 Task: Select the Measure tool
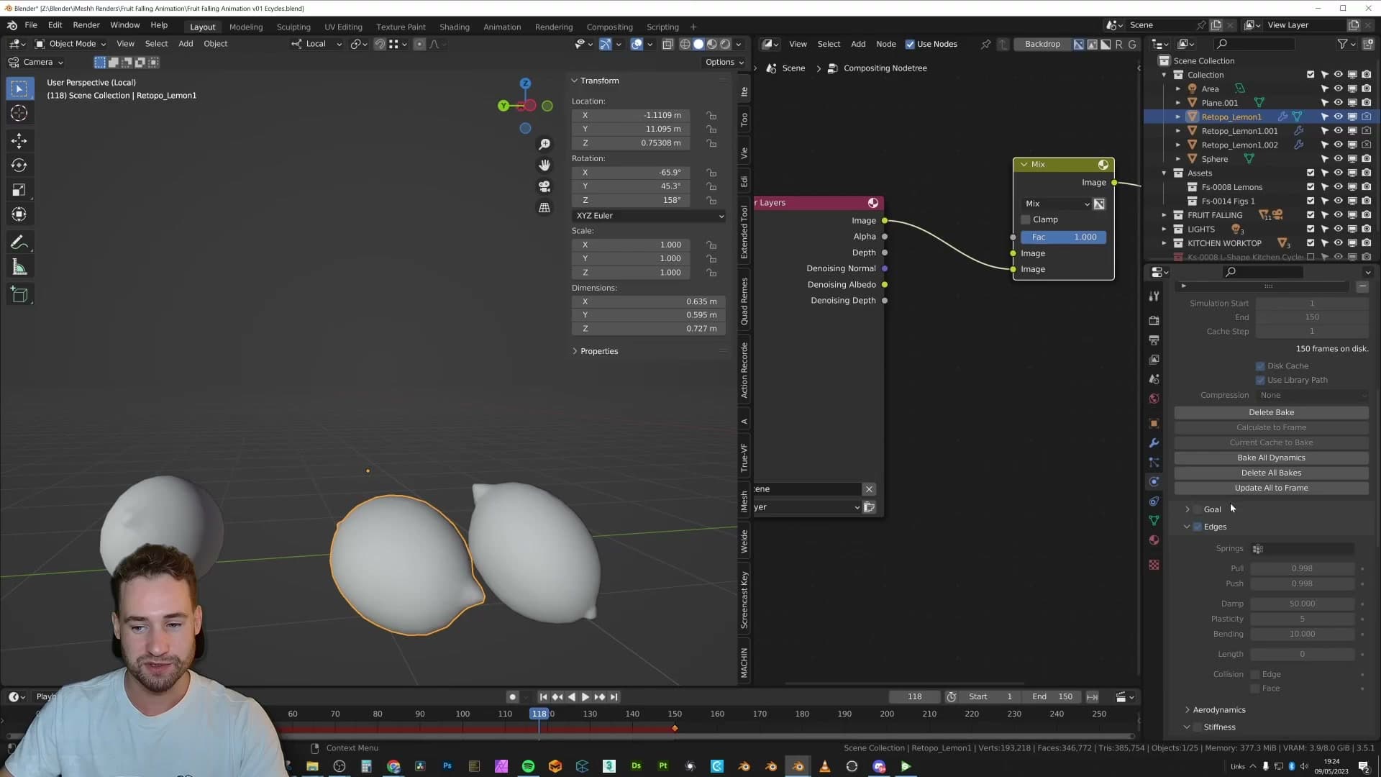coord(19,268)
